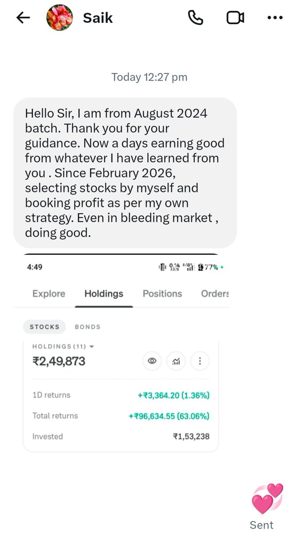Viewport: 298px width, 539px height.
Task: Open the holdings analytics chart icon
Action: [x=175, y=361]
